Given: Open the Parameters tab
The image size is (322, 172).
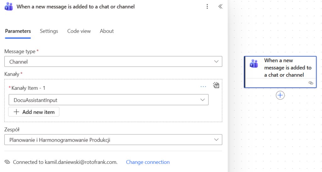Looking at the screenshot, I should coord(18,31).
